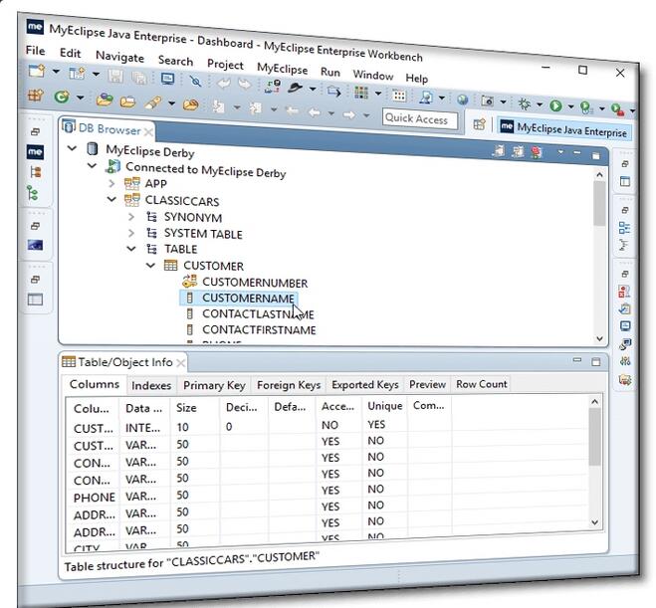Click the Size column header
The image size is (656, 608).
[x=186, y=408]
